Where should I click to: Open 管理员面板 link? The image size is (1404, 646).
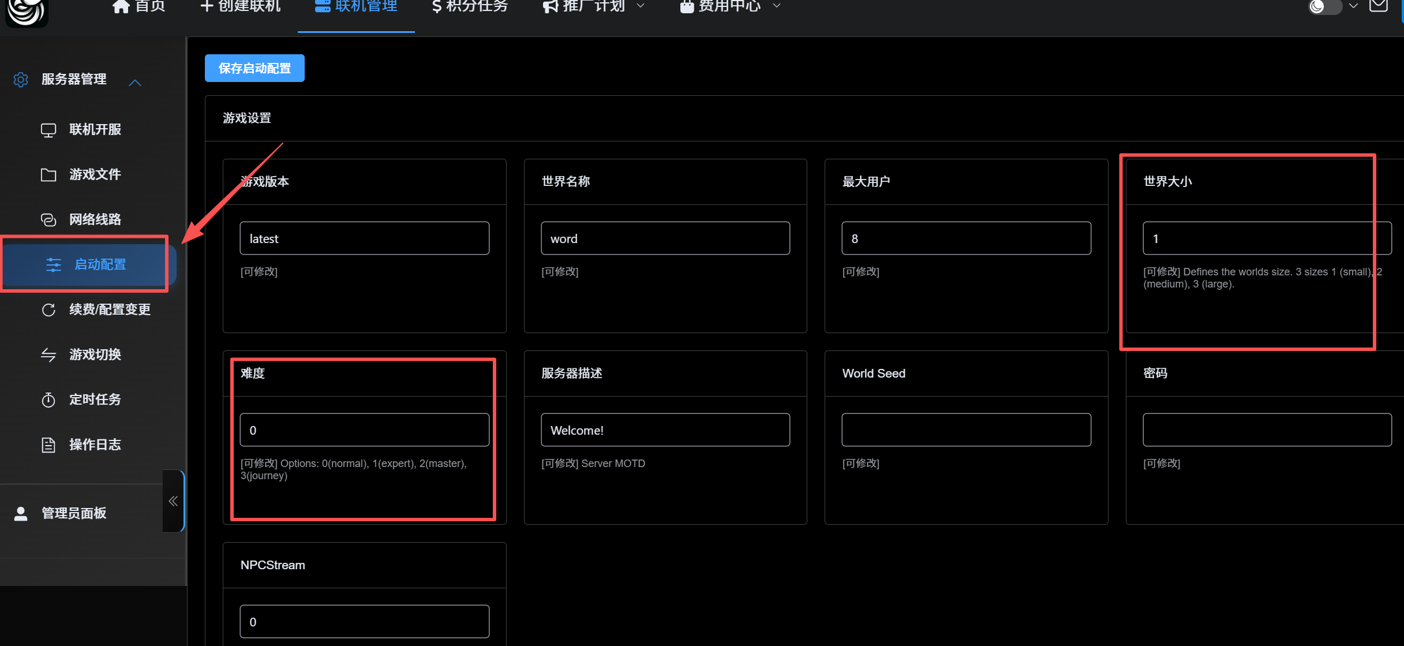74,513
